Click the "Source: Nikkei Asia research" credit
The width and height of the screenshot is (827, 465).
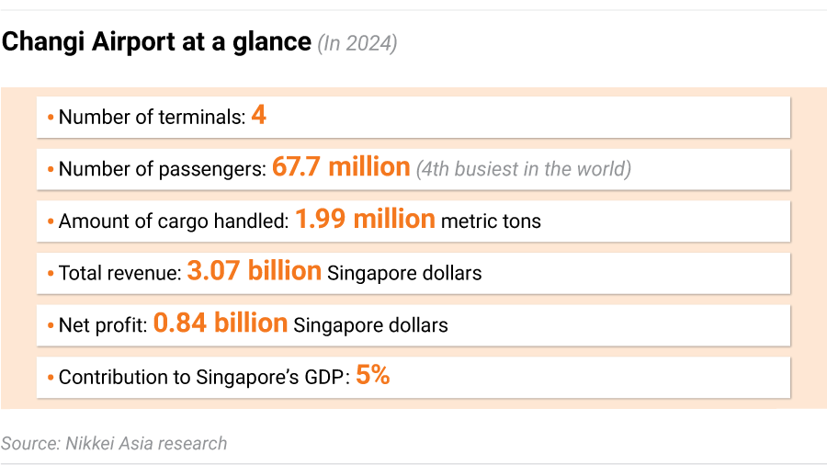114,443
